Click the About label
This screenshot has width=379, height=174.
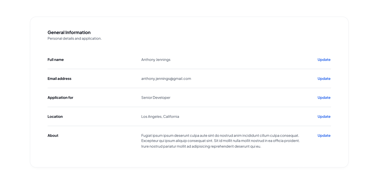click(x=53, y=136)
